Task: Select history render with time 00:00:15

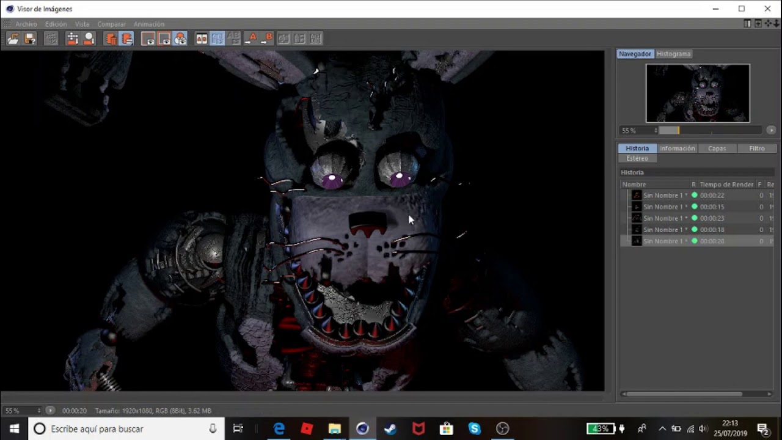Action: pos(697,207)
